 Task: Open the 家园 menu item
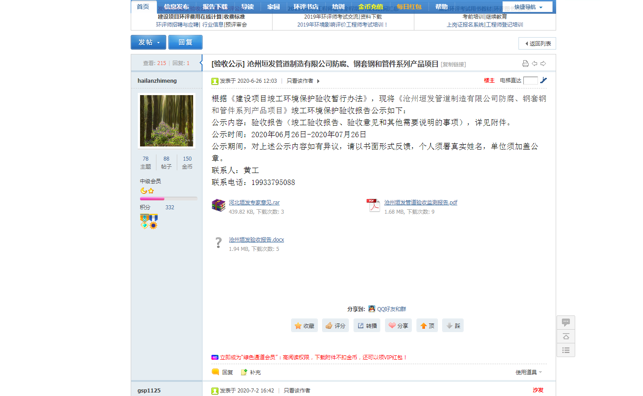pyautogui.click(x=273, y=7)
